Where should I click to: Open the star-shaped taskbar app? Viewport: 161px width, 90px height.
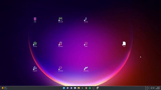coord(82,88)
